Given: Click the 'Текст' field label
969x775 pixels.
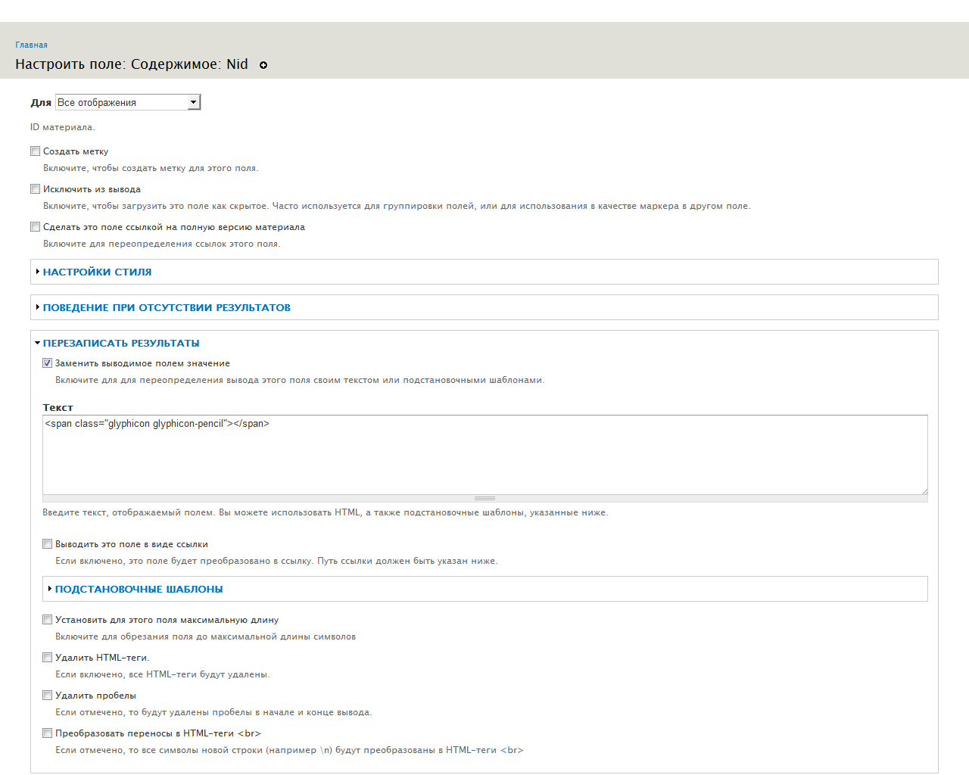Looking at the screenshot, I should tap(58, 407).
